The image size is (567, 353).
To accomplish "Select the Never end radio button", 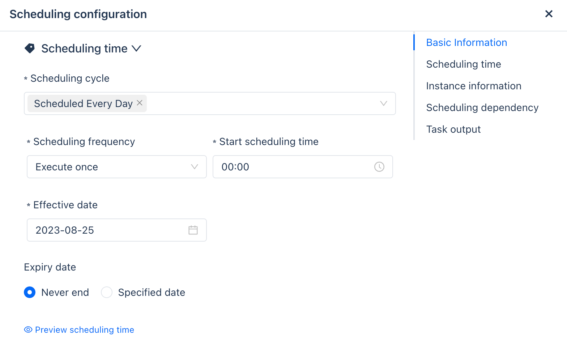I will (30, 292).
